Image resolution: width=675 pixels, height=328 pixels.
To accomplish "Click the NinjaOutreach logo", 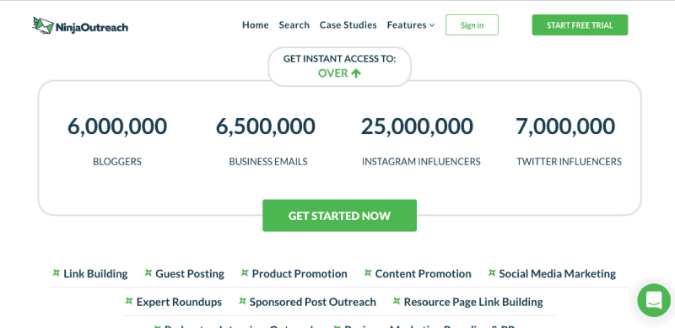I will pyautogui.click(x=80, y=25).
